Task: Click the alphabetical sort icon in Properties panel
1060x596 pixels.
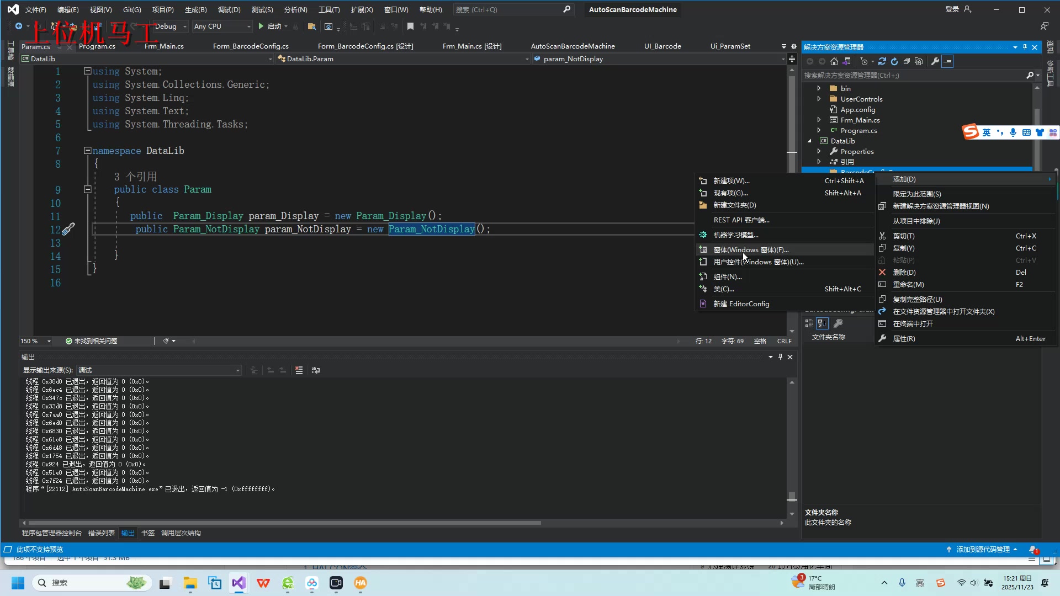Action: [x=823, y=323]
